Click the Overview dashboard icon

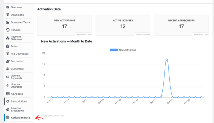[x=8, y=7]
